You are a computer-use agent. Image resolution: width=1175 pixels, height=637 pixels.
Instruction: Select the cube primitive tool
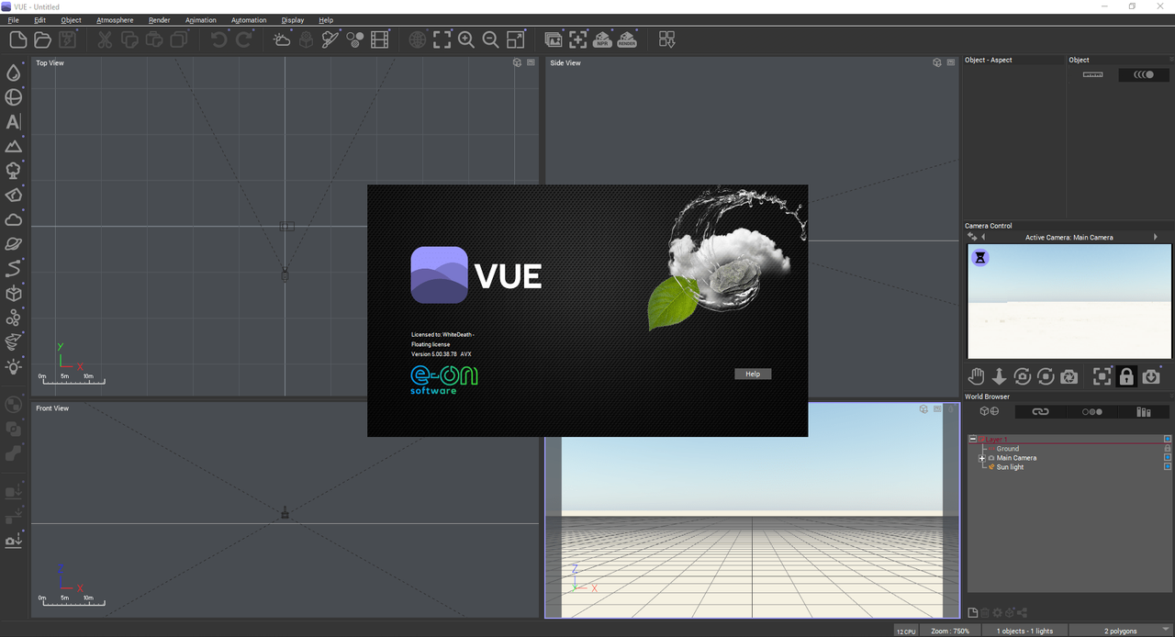[14, 294]
